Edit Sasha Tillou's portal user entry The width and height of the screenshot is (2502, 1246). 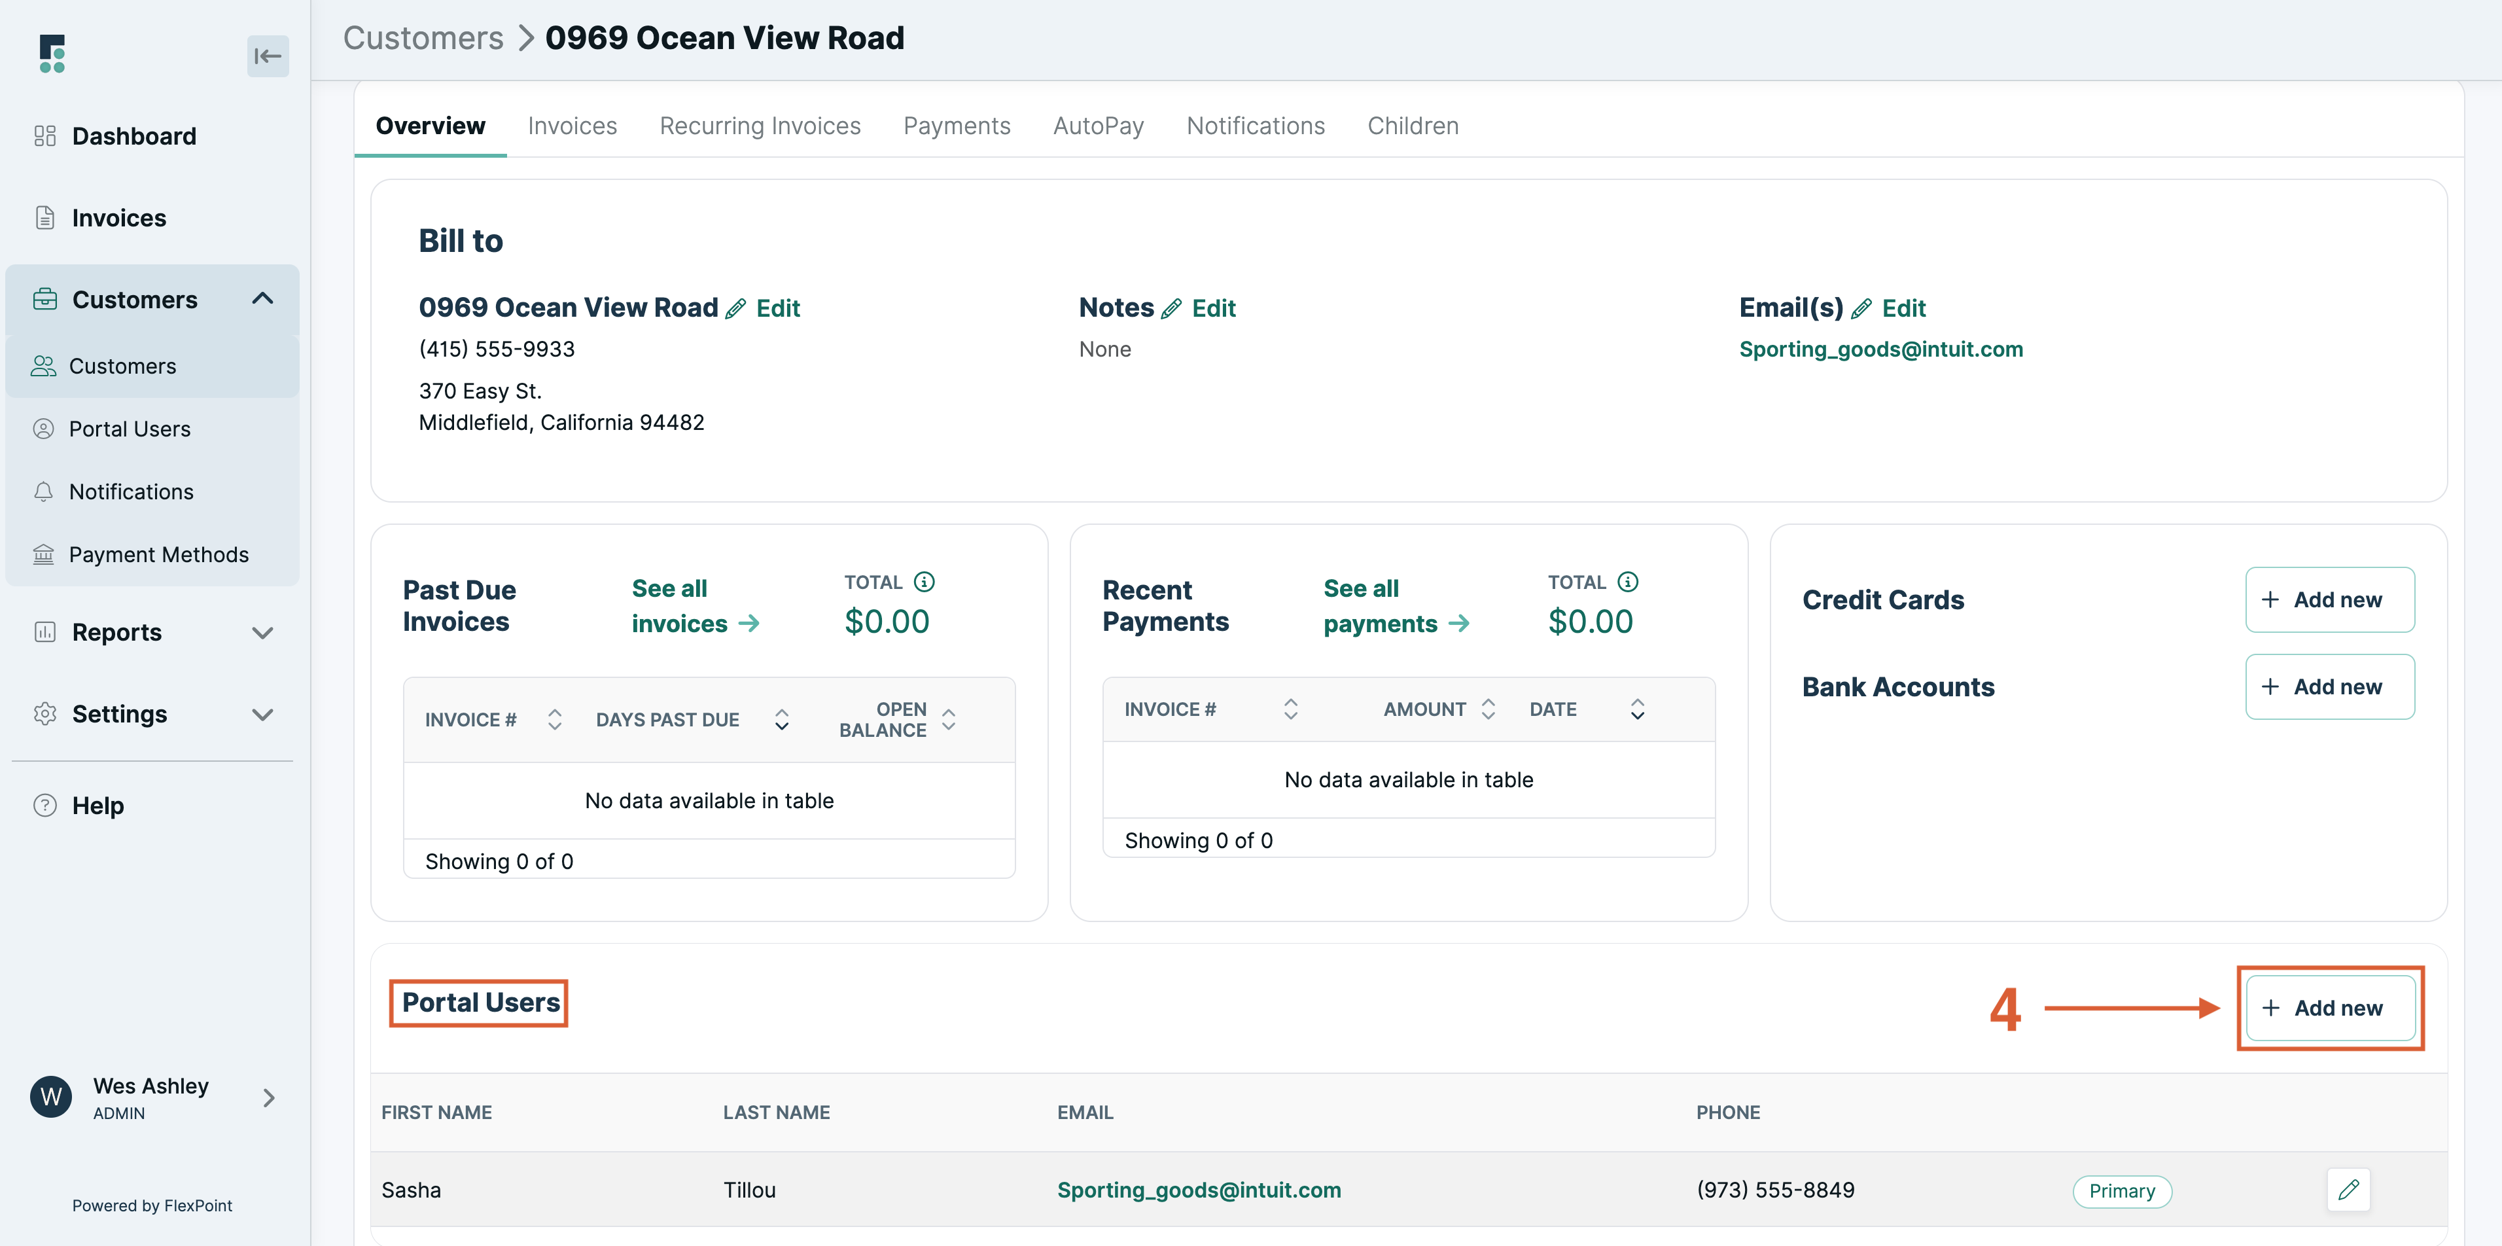(2350, 1188)
